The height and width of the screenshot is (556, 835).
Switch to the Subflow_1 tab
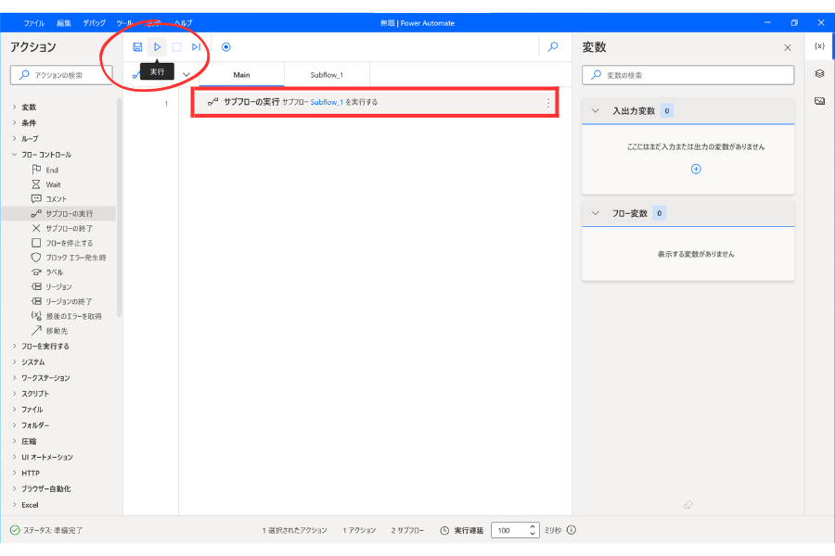pos(327,75)
